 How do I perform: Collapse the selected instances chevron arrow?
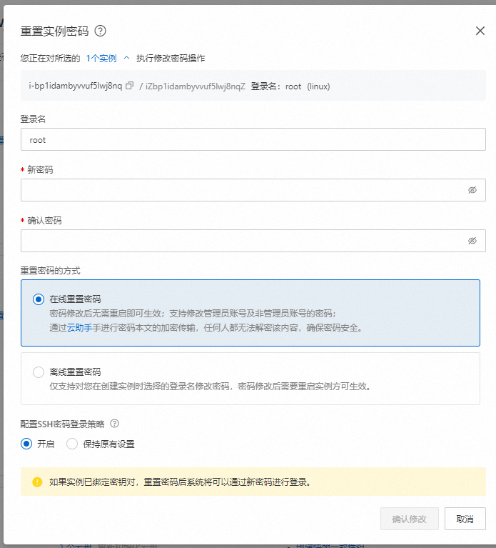126,59
